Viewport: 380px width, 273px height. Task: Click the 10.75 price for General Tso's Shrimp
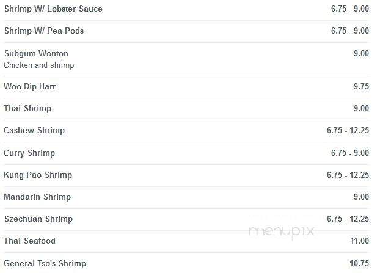pos(359,263)
